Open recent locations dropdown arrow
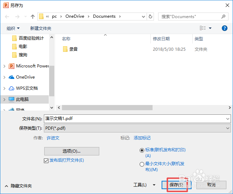This screenshot has width=233, height=194. 25,16
